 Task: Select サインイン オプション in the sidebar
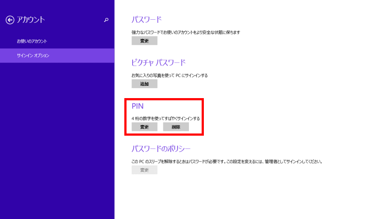click(x=33, y=56)
